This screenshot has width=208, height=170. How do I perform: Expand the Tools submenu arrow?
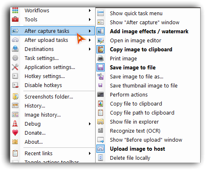pos(90,19)
